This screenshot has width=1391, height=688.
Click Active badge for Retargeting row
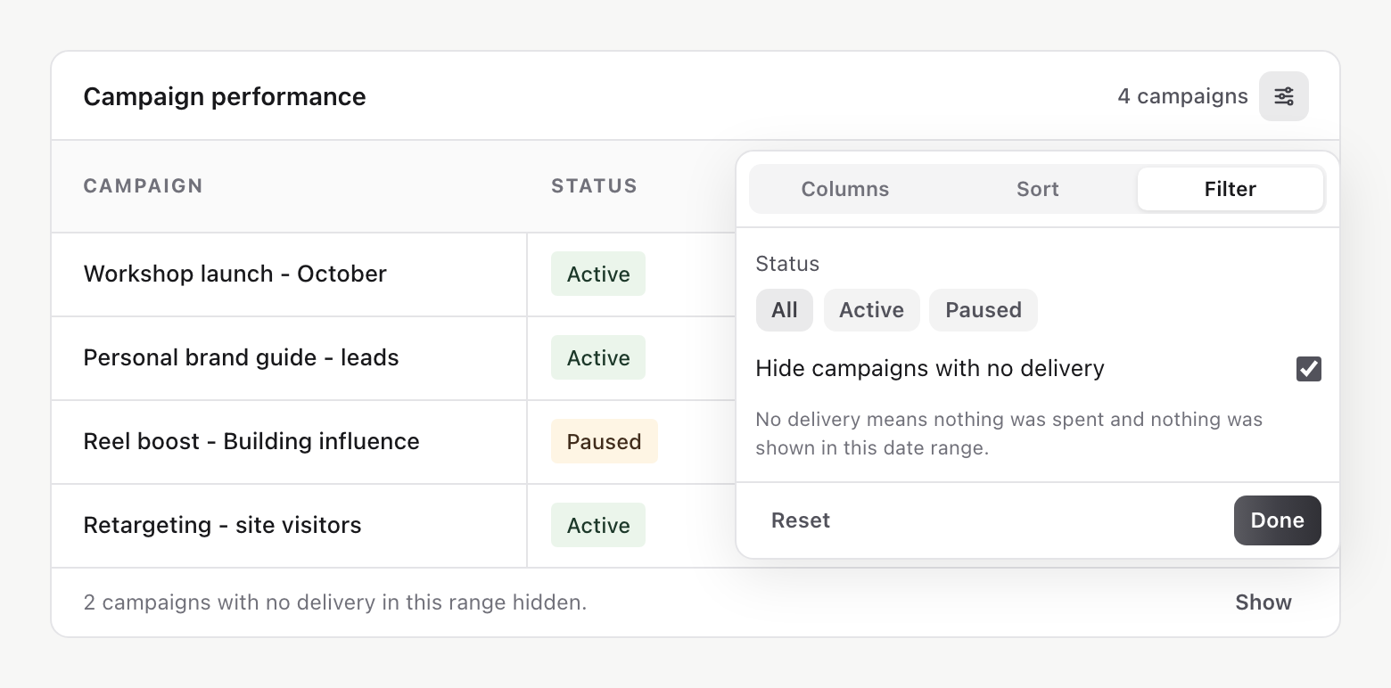[598, 525]
